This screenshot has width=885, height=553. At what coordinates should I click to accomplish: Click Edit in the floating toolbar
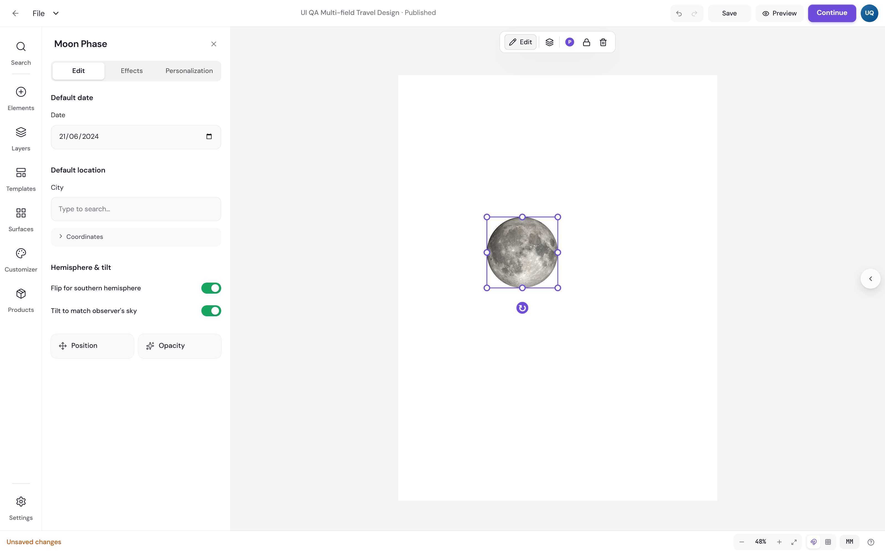(x=520, y=42)
